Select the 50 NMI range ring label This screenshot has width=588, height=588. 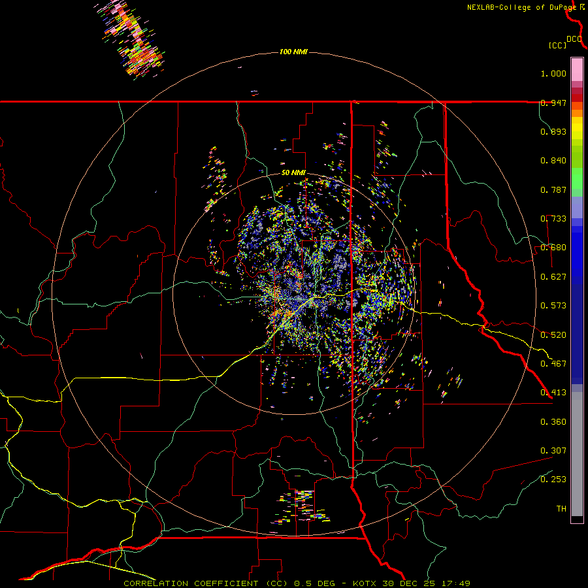point(293,173)
